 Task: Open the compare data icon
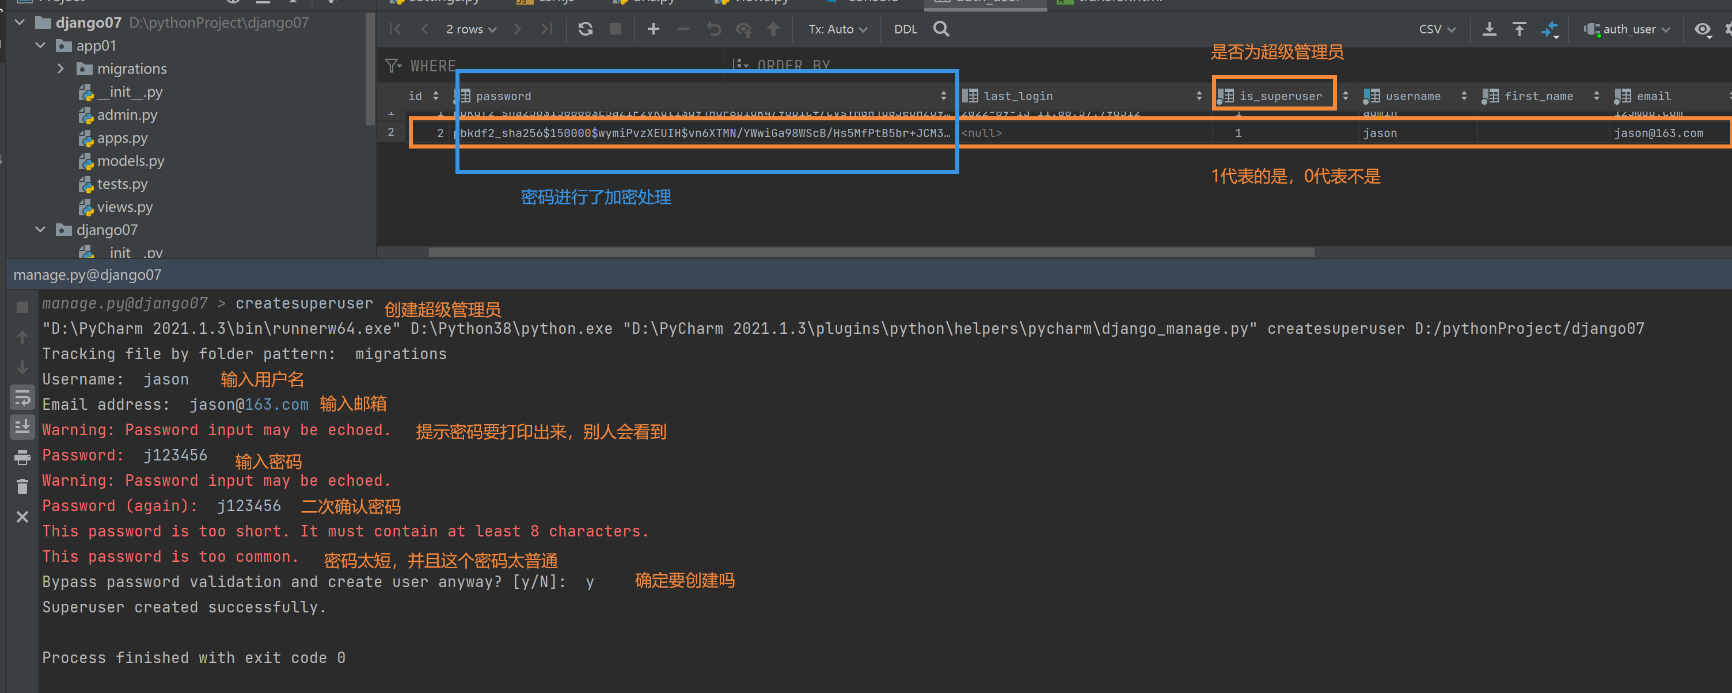(1550, 29)
